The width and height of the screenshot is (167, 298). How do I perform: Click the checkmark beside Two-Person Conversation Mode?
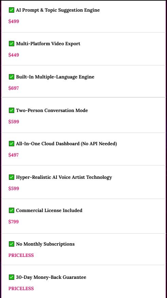point(12,110)
